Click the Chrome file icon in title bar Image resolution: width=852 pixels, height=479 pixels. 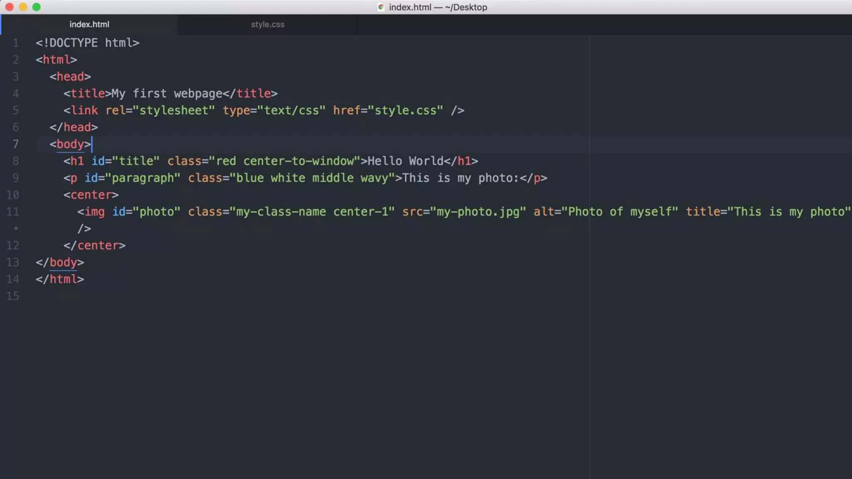[x=381, y=7]
